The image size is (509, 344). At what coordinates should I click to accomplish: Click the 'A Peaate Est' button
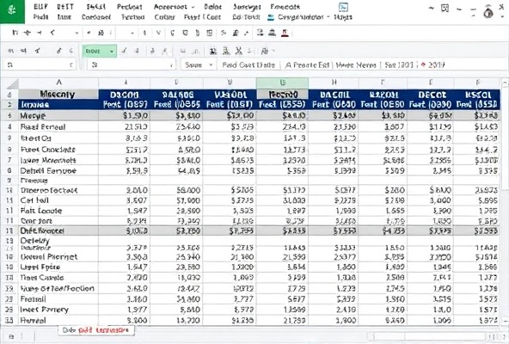coord(307,65)
